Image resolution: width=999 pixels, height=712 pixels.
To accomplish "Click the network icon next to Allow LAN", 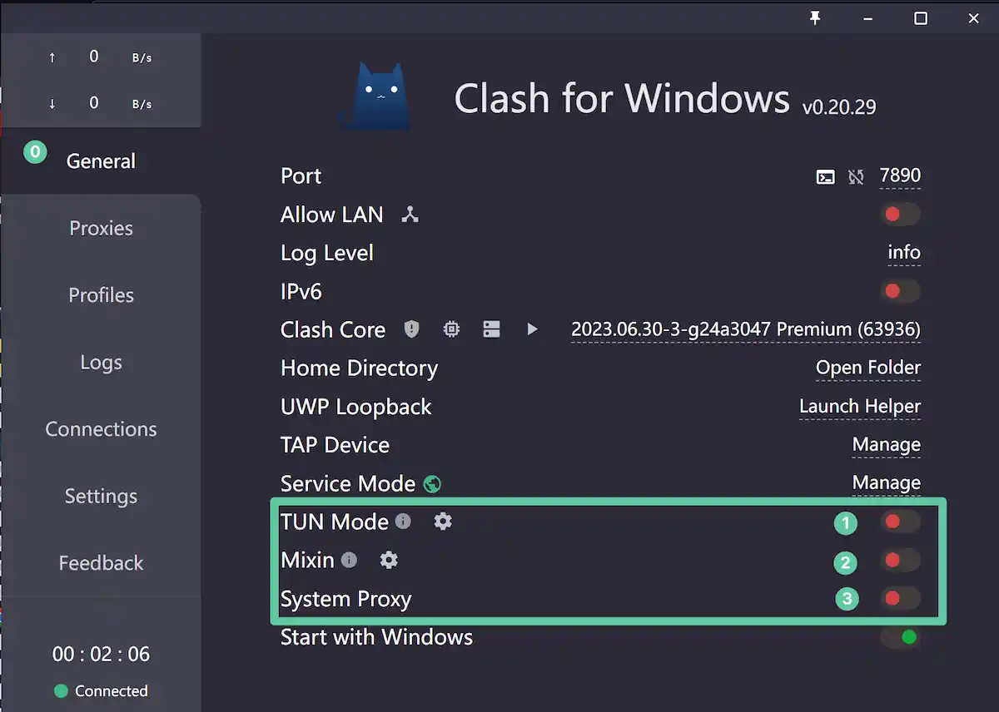I will (410, 215).
